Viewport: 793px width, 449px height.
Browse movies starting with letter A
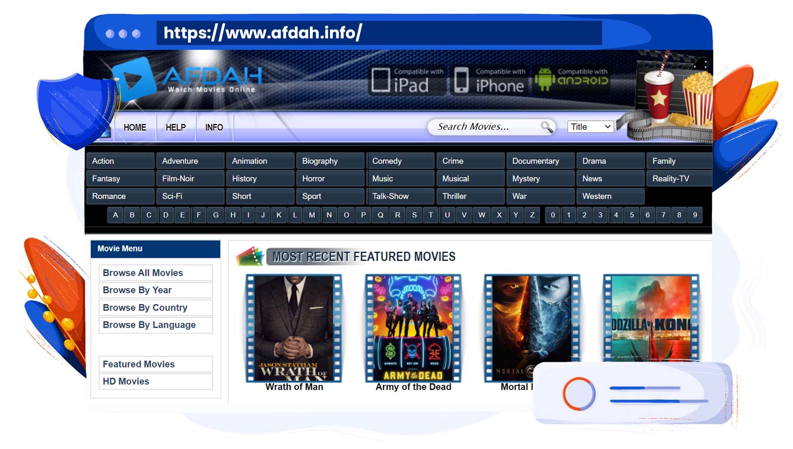(x=115, y=215)
